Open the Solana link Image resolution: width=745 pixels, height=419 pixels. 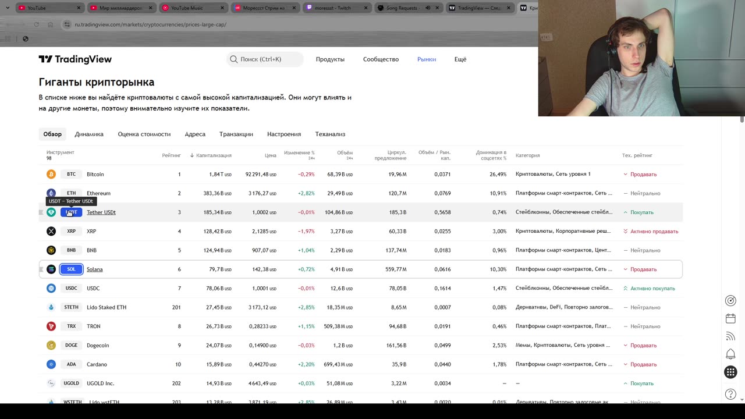(x=94, y=269)
